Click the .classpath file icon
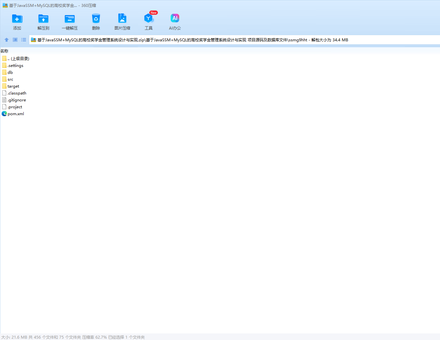 (x=4, y=93)
